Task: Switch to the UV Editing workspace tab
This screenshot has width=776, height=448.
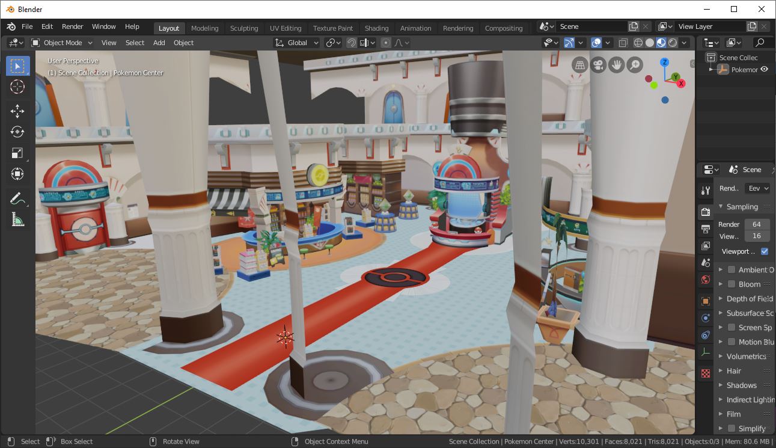Action: [286, 28]
